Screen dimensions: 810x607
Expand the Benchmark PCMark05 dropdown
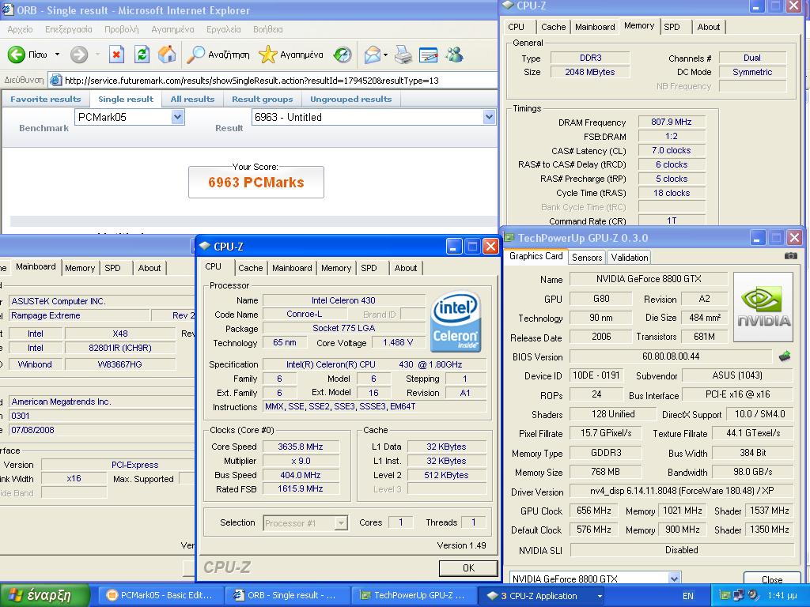coord(177,117)
